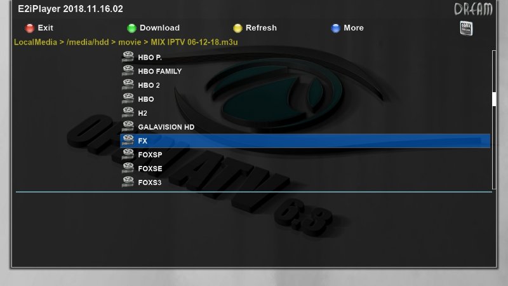The height and width of the screenshot is (286, 508).
Task: Select the HBO 2 channel entry
Action: 149,85
